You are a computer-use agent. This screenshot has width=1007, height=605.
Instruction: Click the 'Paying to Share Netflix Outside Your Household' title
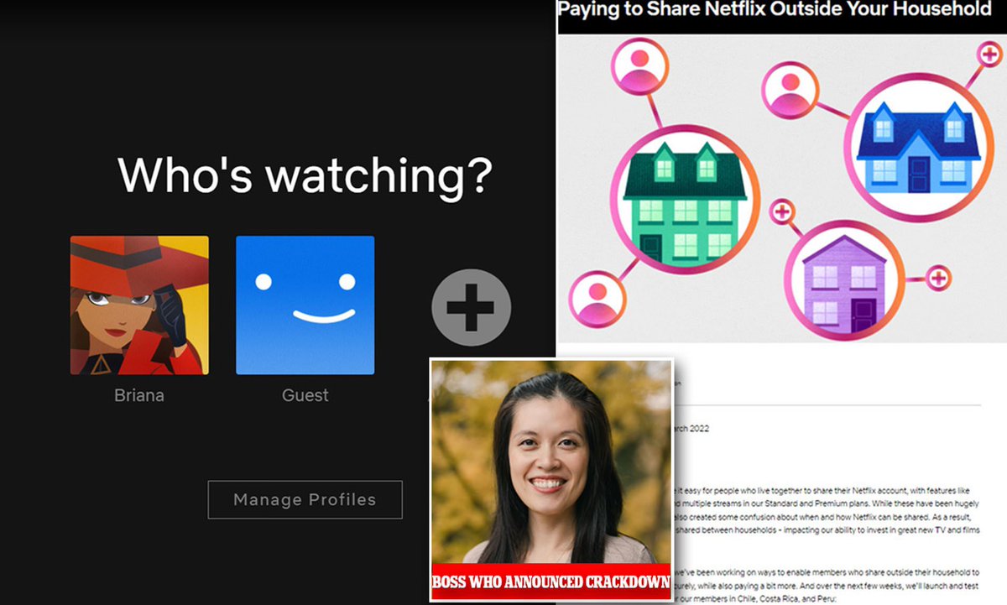coord(775,11)
